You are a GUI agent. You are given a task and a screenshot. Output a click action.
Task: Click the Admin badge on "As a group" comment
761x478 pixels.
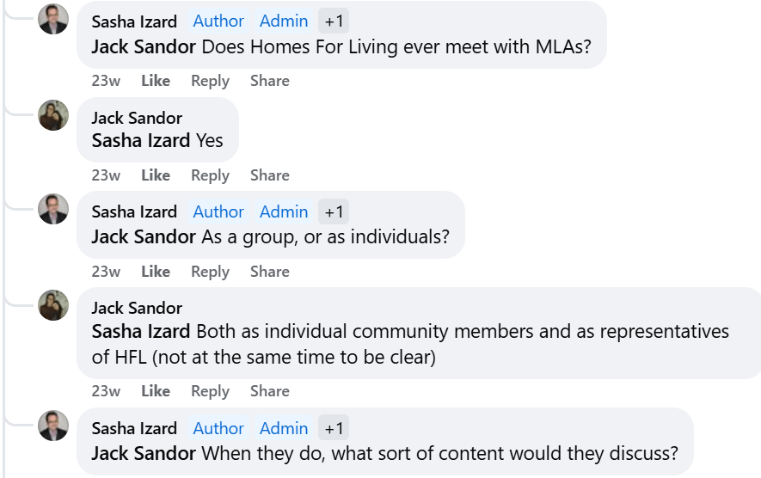pyautogui.click(x=284, y=211)
